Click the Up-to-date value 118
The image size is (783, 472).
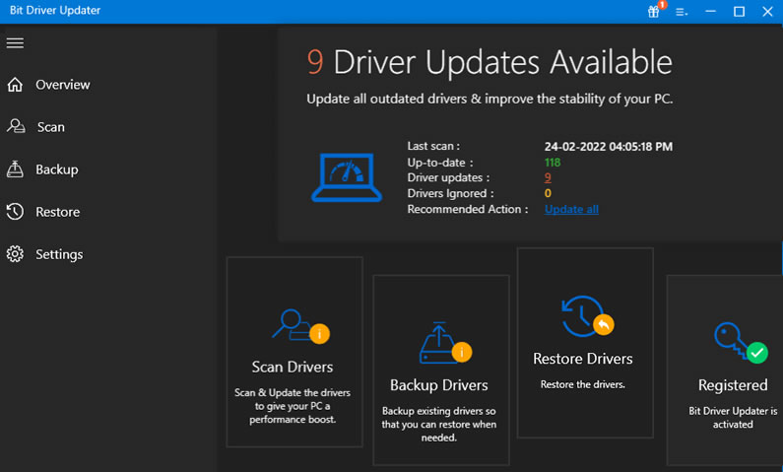(553, 163)
